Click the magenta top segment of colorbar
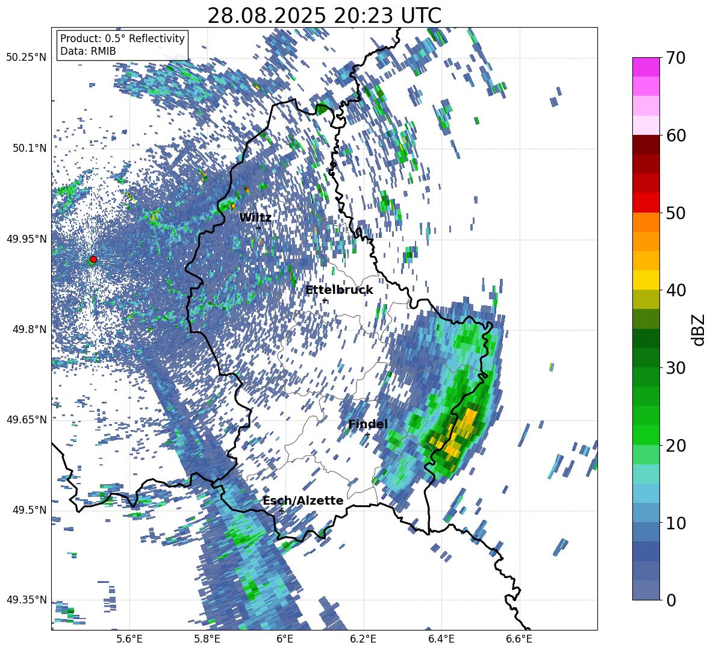The image size is (713, 651). 646,67
